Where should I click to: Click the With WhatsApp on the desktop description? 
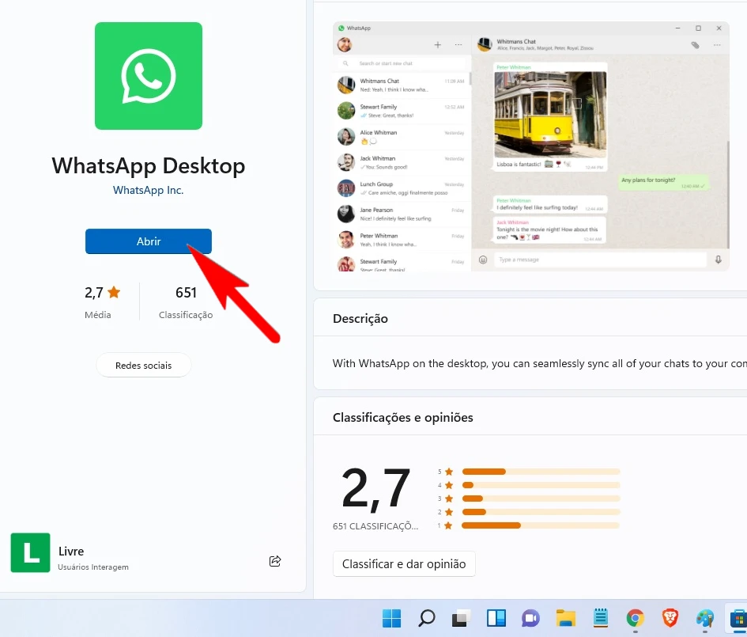(539, 363)
